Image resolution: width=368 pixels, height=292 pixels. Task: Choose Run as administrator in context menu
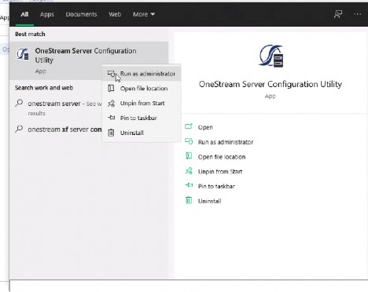point(142,74)
